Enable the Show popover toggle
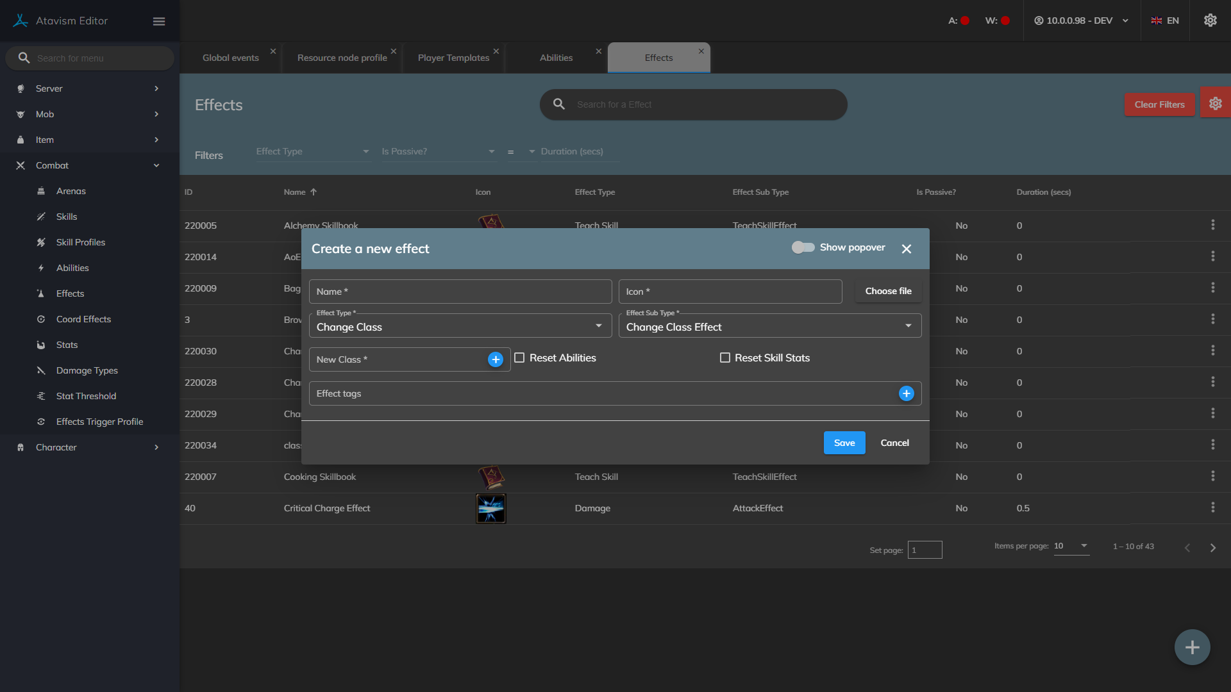The image size is (1231, 692). (x=803, y=247)
